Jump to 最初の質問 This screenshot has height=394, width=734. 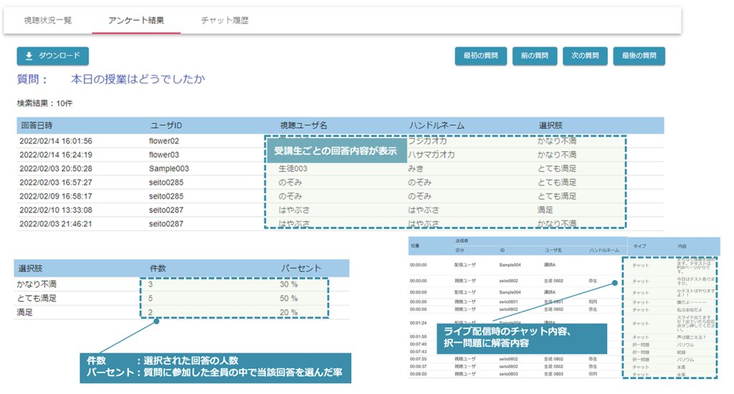481,56
